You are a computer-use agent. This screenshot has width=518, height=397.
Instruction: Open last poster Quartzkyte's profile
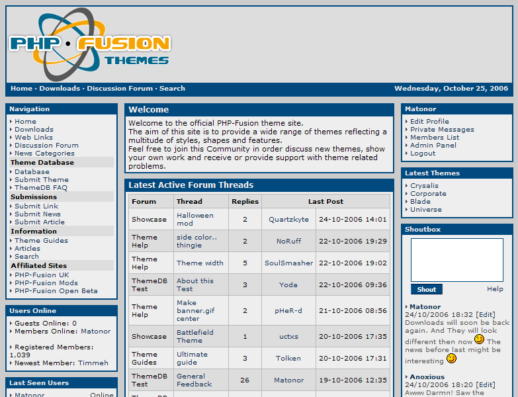288,219
